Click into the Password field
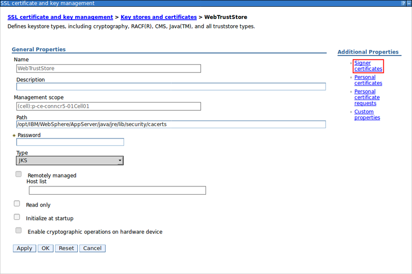412x274 pixels. click(70, 142)
